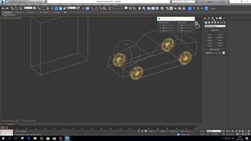Activate the Select Object tool
251x141 pixels.
[x=35, y=8]
